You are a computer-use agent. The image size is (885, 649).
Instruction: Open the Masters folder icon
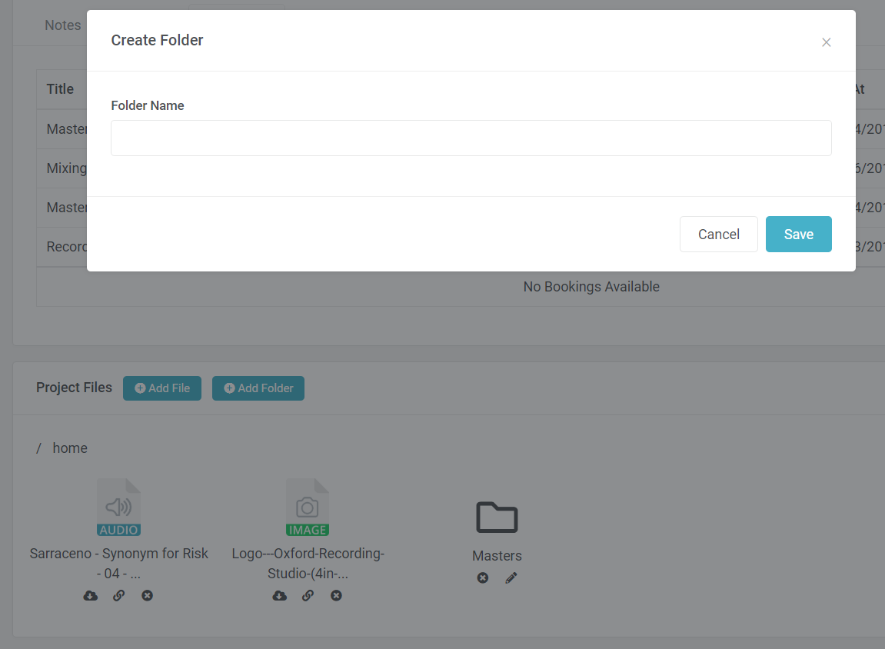pos(497,517)
